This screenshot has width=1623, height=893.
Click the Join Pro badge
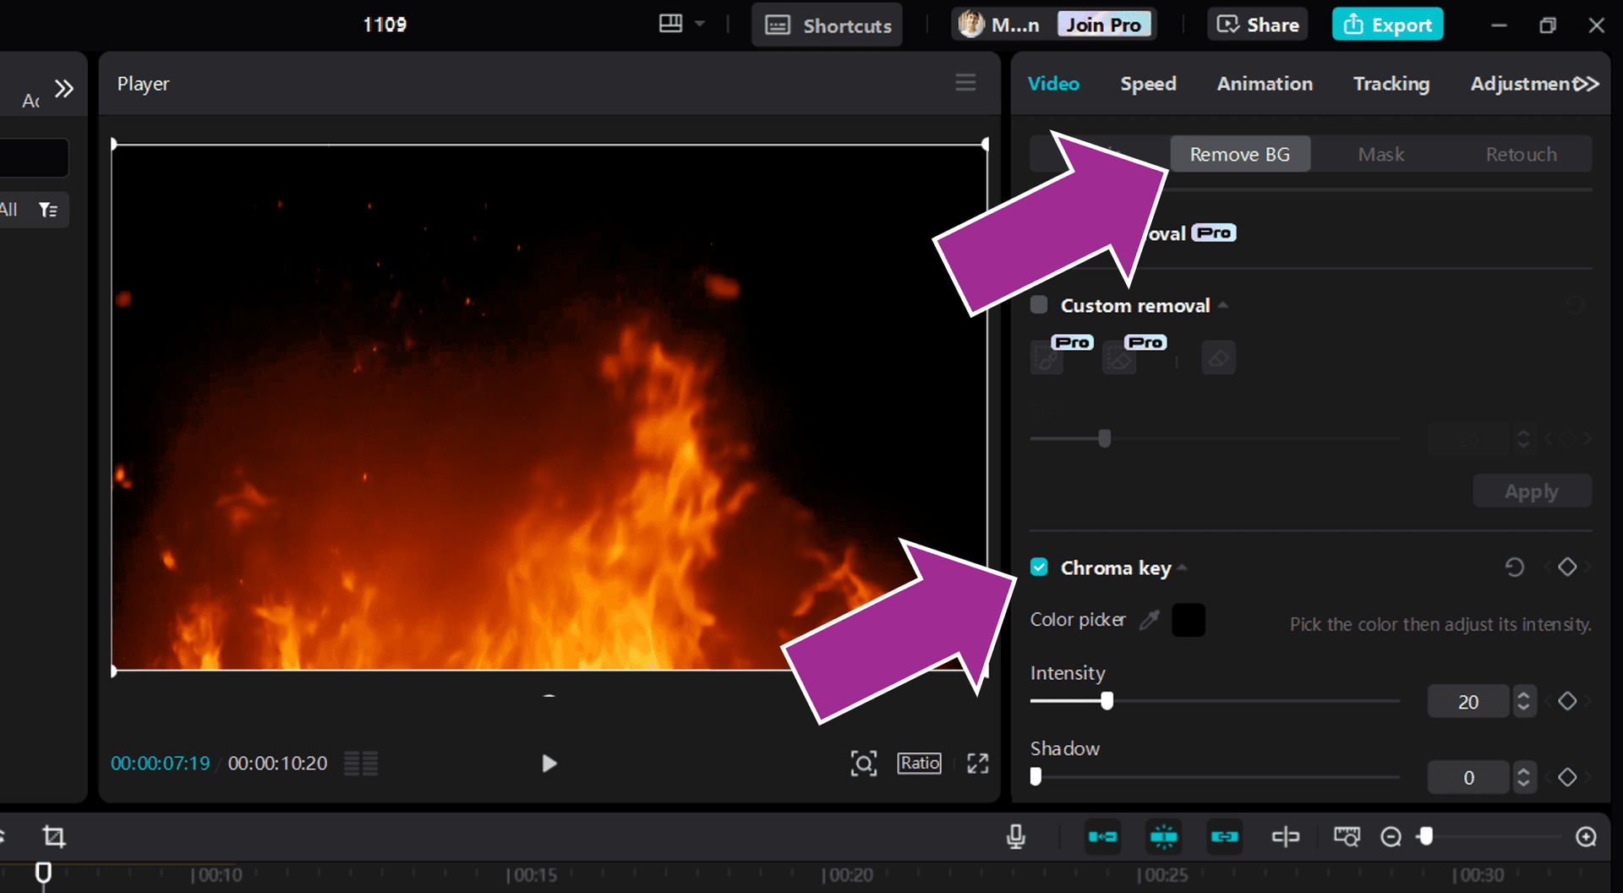pyautogui.click(x=1103, y=25)
